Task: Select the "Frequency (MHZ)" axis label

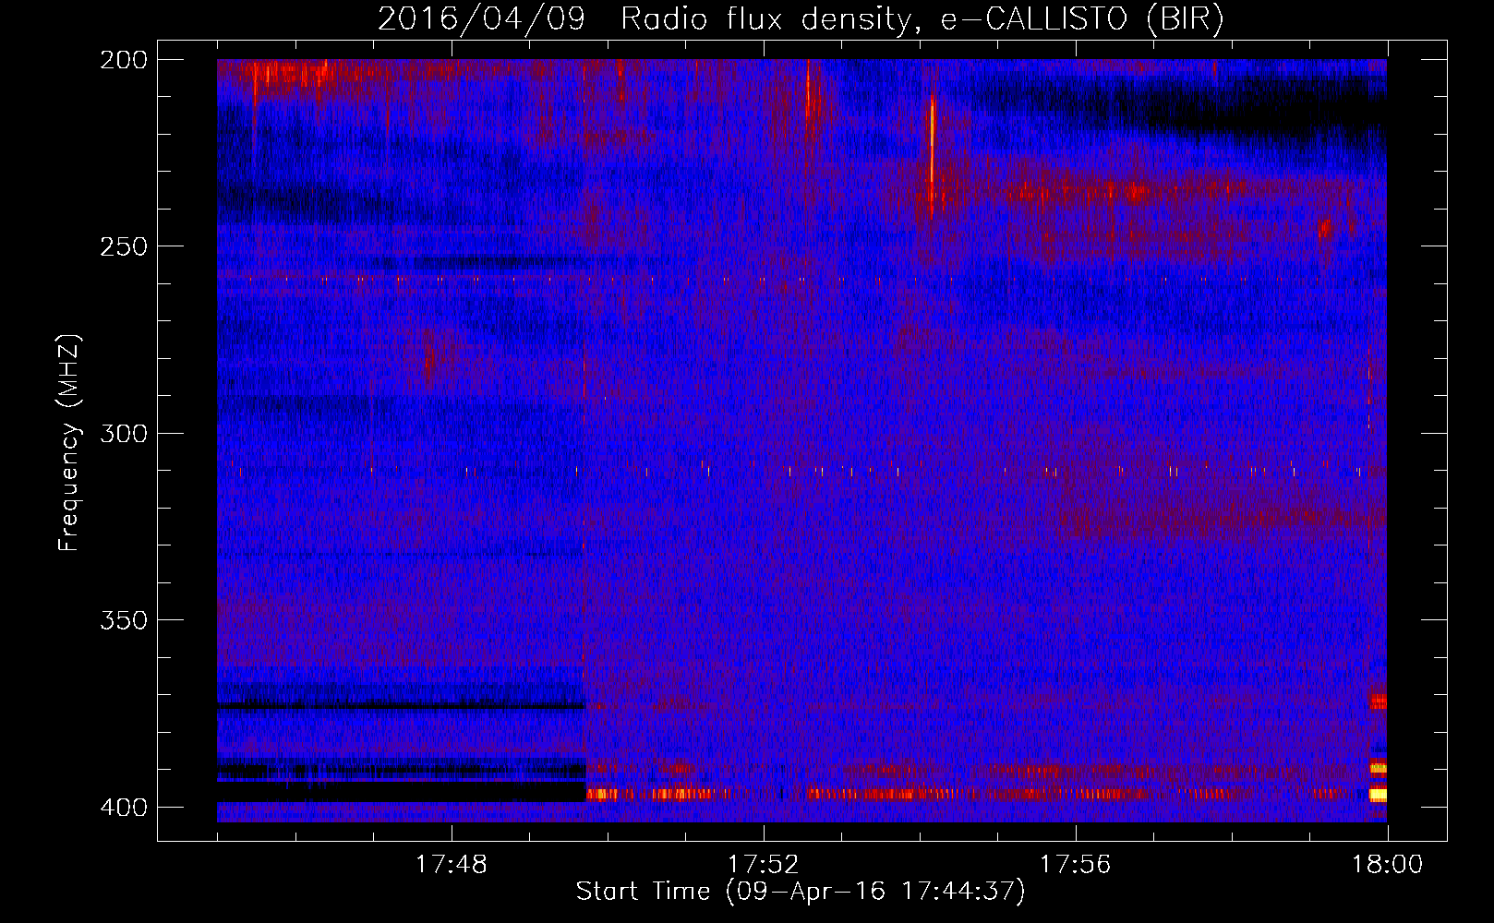Action: 68,442
